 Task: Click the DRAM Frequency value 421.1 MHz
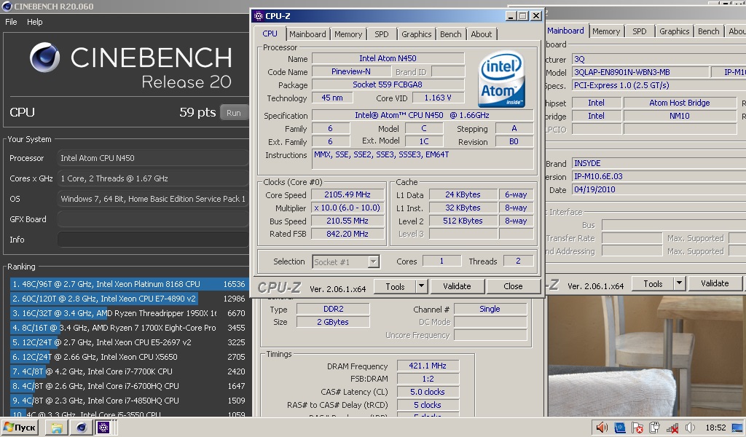428,366
